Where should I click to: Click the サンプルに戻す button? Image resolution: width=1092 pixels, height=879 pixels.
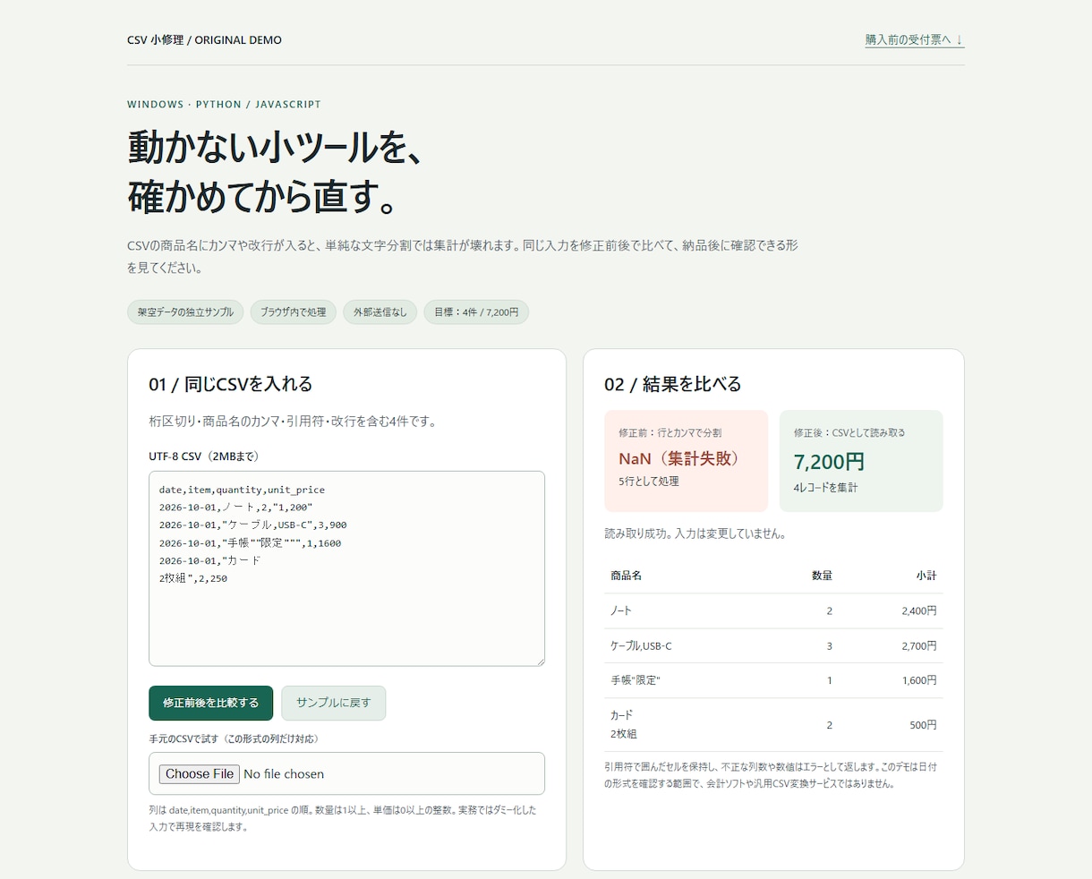(333, 703)
